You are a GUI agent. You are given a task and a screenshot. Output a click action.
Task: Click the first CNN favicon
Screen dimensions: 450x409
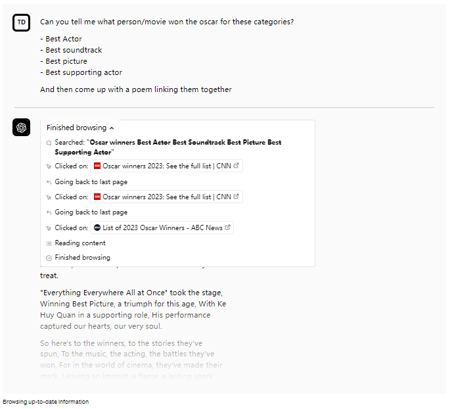(x=97, y=166)
